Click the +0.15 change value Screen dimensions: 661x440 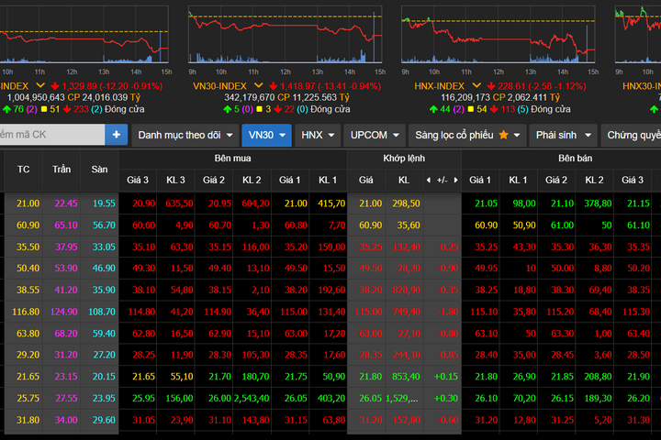(x=446, y=377)
